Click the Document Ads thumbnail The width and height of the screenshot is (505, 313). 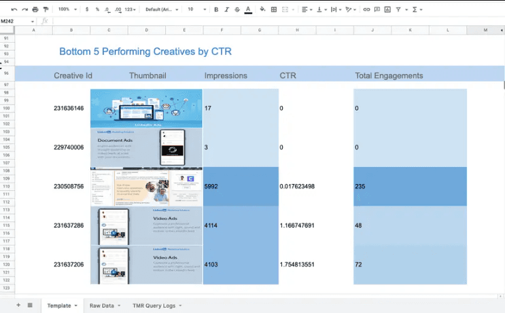click(146, 147)
